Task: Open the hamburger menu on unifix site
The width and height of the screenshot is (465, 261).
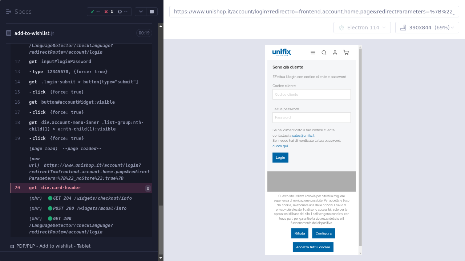Action: tap(313, 53)
